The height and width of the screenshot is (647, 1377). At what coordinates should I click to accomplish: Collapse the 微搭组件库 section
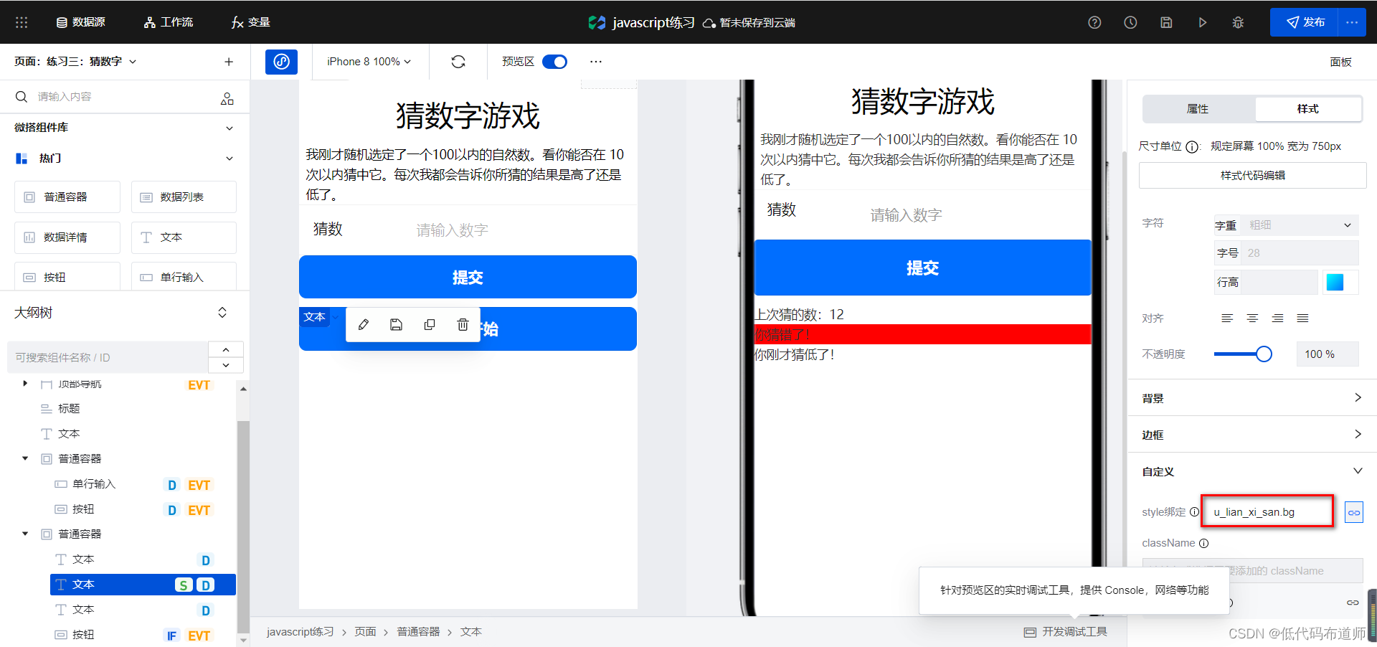(229, 128)
